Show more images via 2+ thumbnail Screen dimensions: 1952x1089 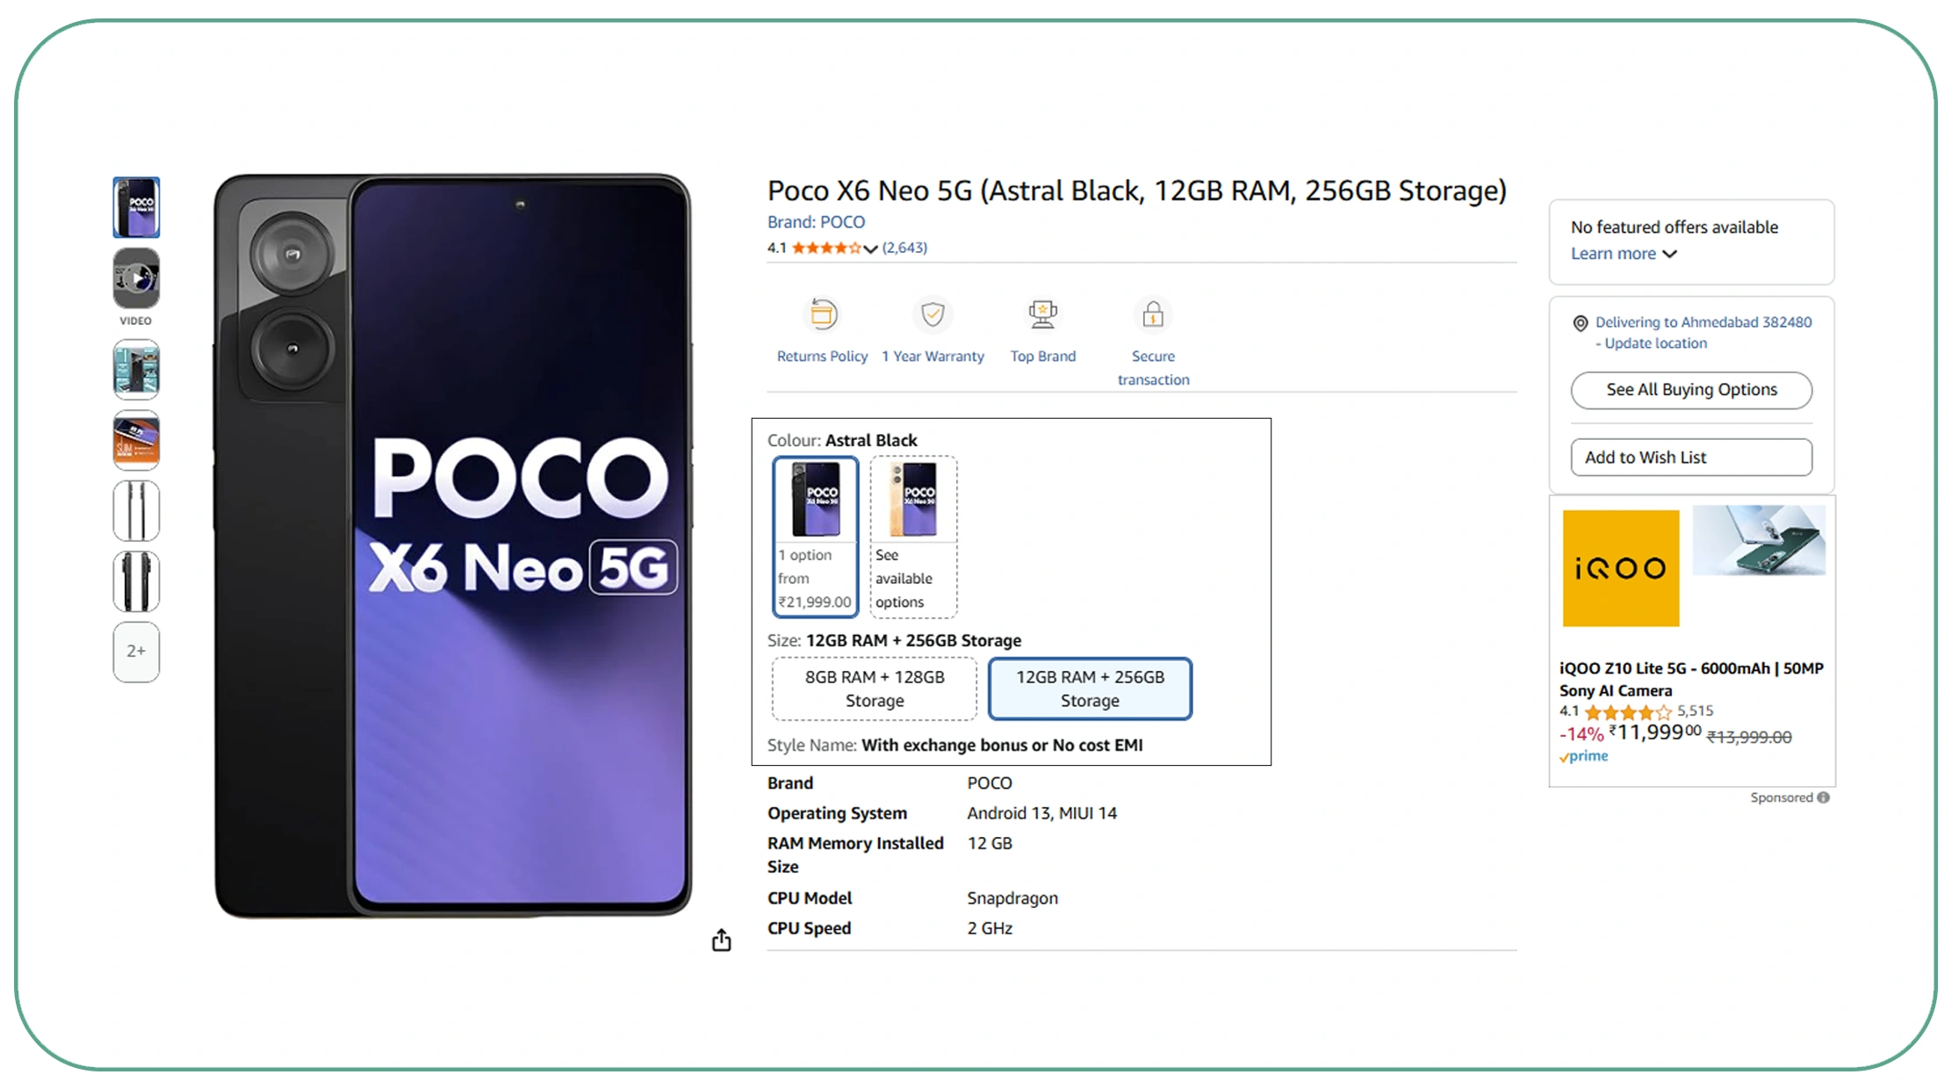(x=136, y=652)
